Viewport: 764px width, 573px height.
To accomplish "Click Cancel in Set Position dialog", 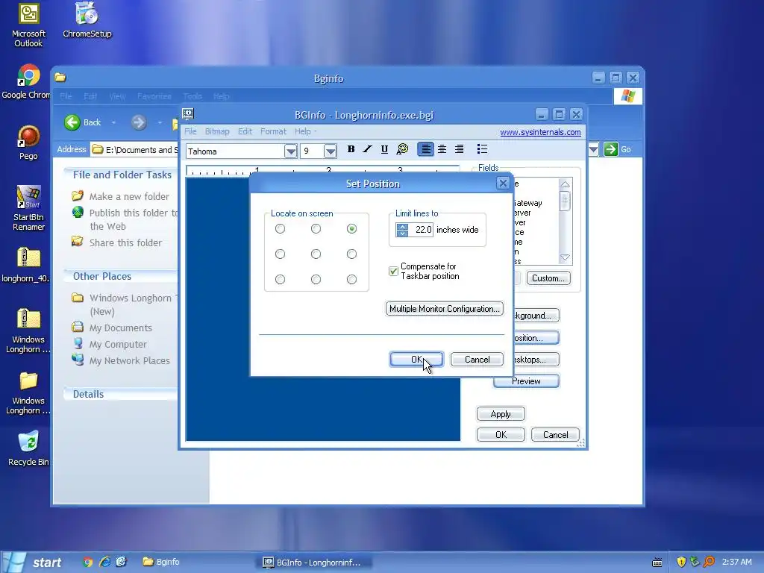I will tap(477, 359).
